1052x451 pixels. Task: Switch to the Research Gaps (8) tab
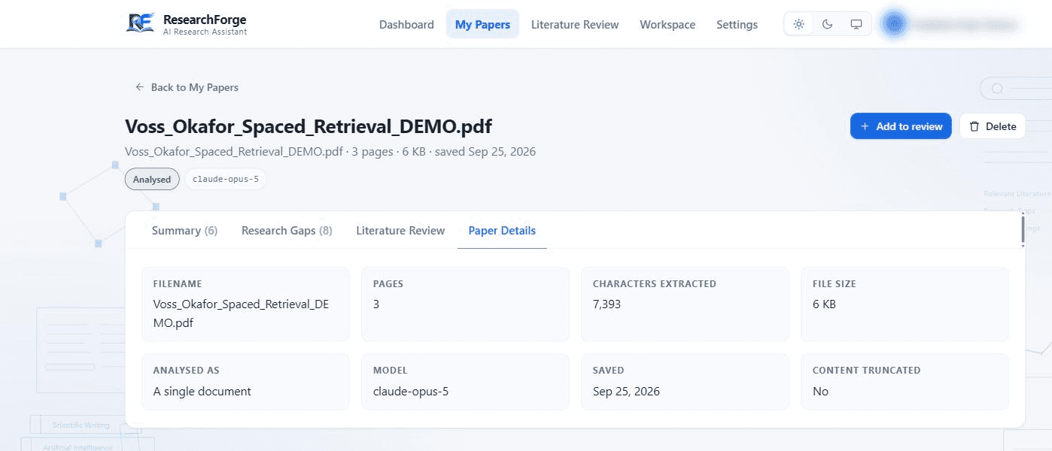coord(287,231)
